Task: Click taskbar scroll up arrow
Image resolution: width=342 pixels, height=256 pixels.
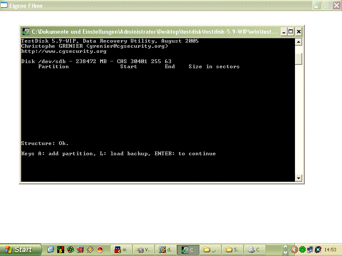Action: tap(285, 247)
